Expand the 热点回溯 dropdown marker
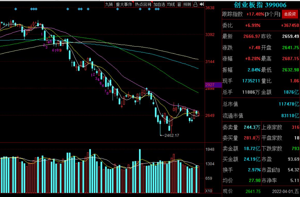Viewport: 300px width, 197px height. tap(152, 2)
